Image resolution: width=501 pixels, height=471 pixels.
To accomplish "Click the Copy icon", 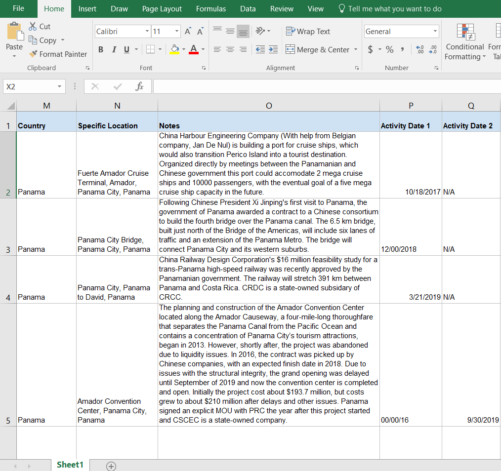I will coord(33,40).
